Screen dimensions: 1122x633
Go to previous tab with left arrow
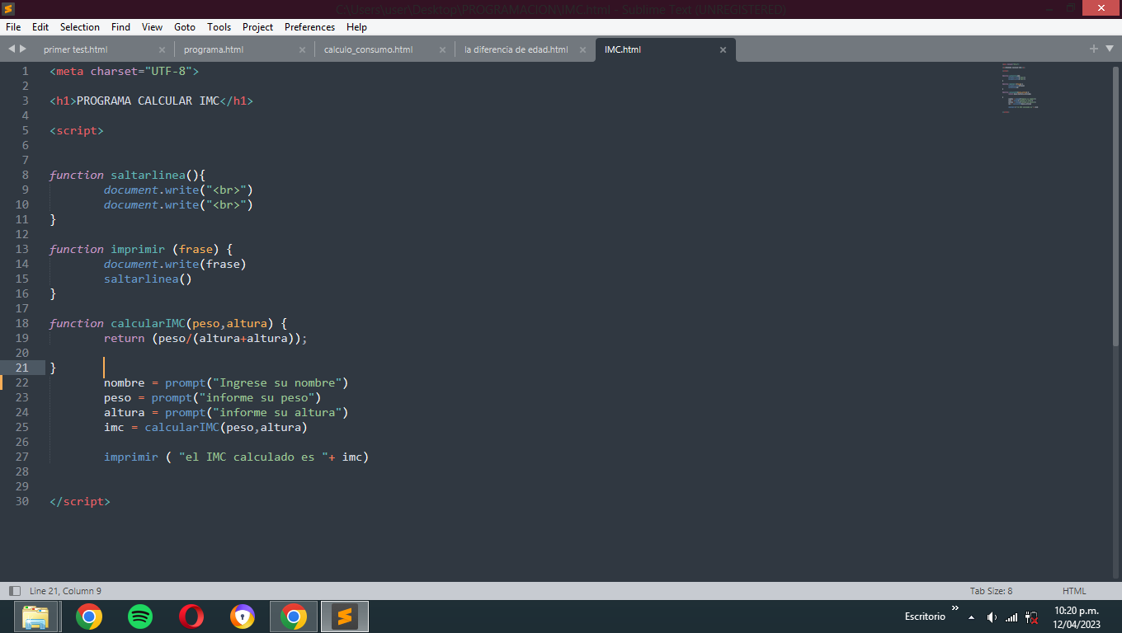pyautogui.click(x=12, y=49)
